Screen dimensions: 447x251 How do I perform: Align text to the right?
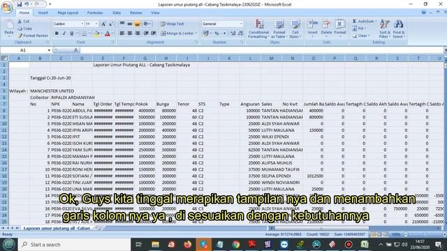[x=138, y=33]
